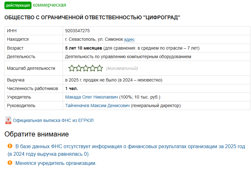
Task: Open founder Макада Олег Николаевич's profile
Action: point(91,97)
